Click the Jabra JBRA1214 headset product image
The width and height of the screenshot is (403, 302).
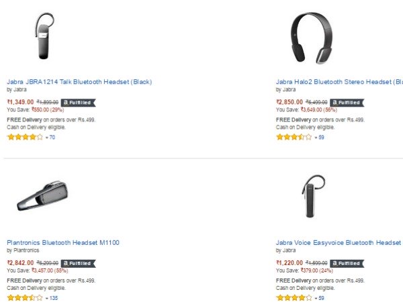pos(44,36)
